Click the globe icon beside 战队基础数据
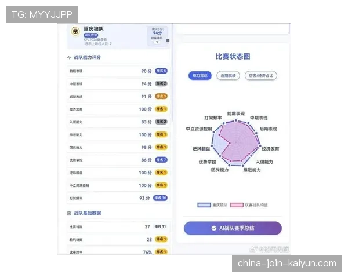Viewport: 348px width, 278px height. click(x=69, y=213)
